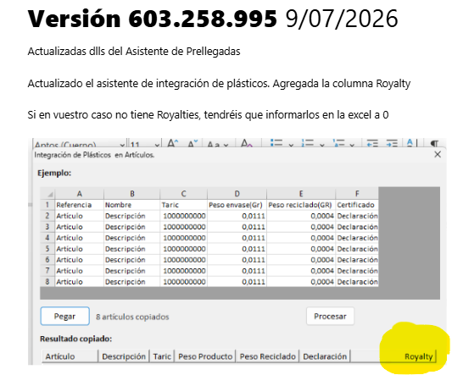Image resolution: width=452 pixels, height=375 pixels.
Task: Expand the bullet list style arrow
Action: (291, 145)
